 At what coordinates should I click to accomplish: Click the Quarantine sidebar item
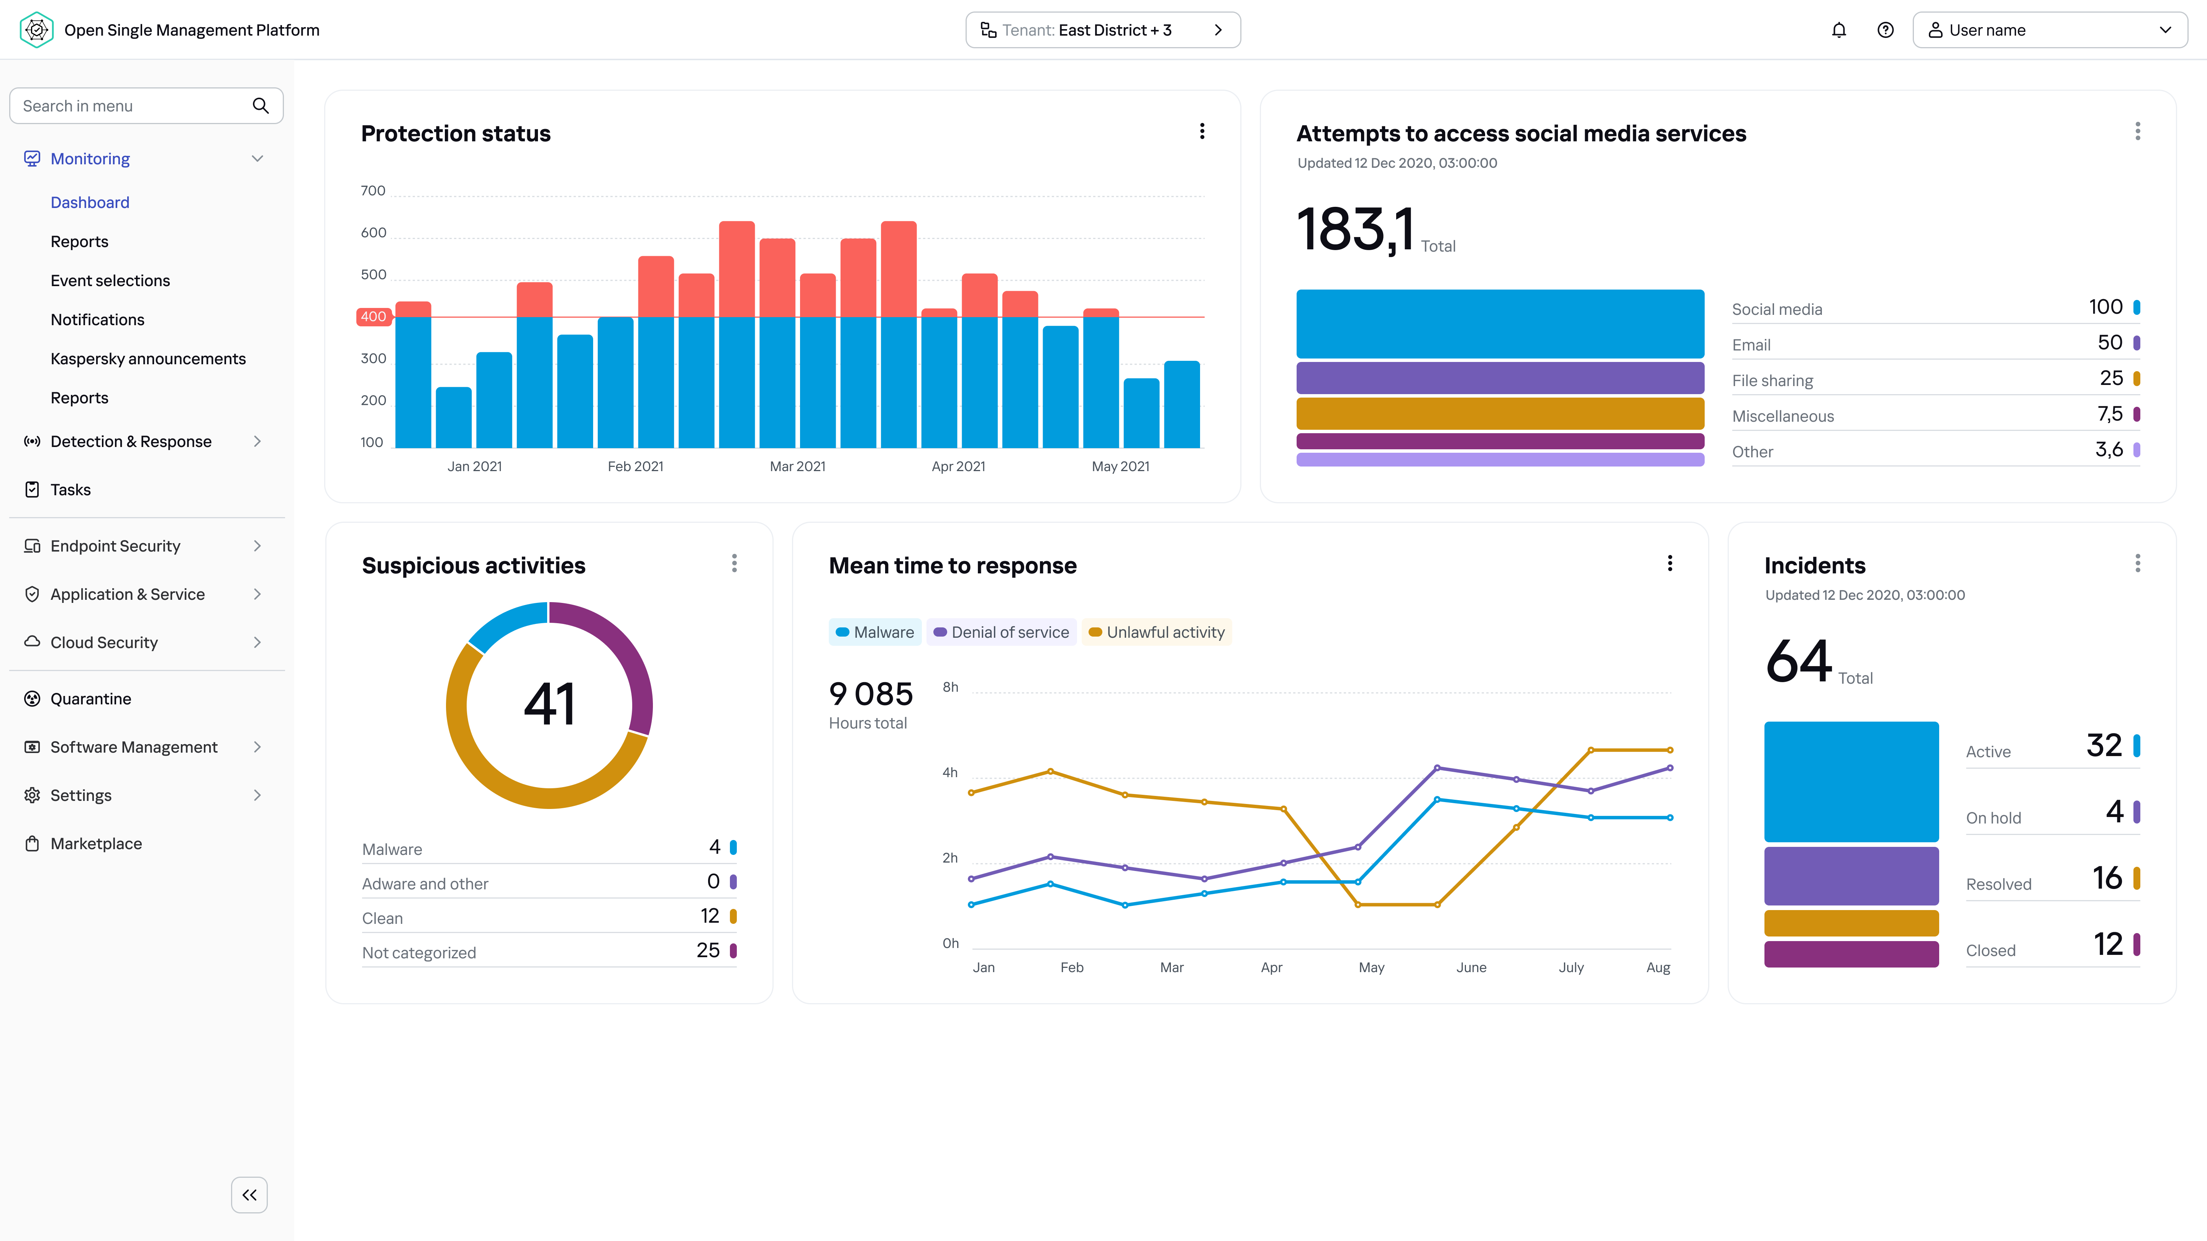click(91, 699)
